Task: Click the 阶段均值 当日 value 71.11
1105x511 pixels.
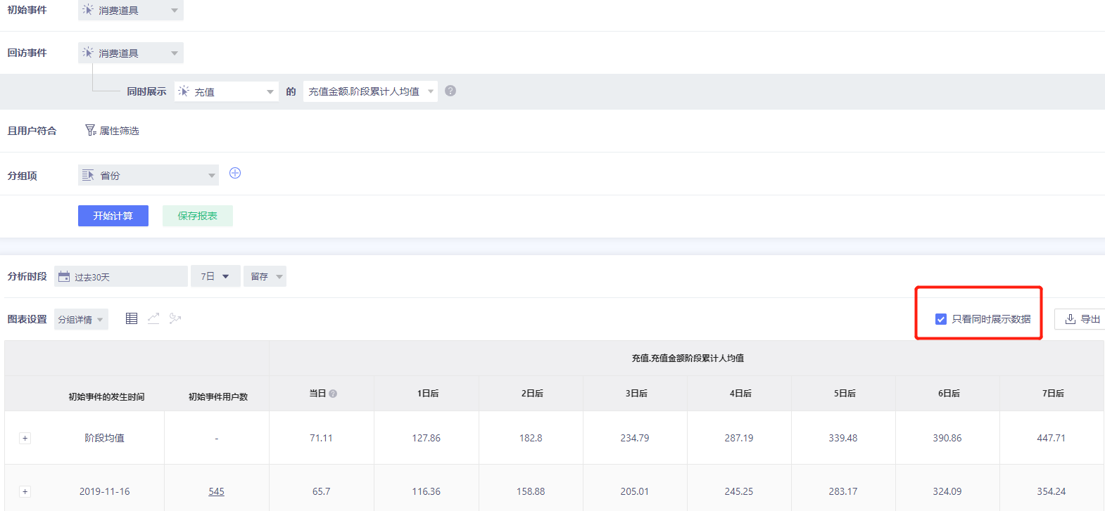Action: [321, 438]
